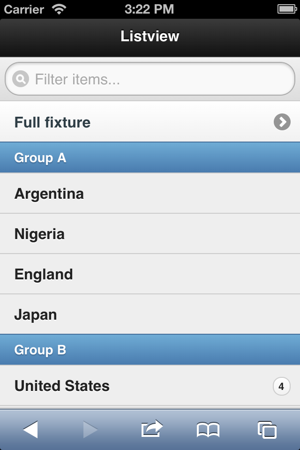This screenshot has height=450, width=300.
Task: Tap the count bubble showing 4
Action: pos(281,386)
